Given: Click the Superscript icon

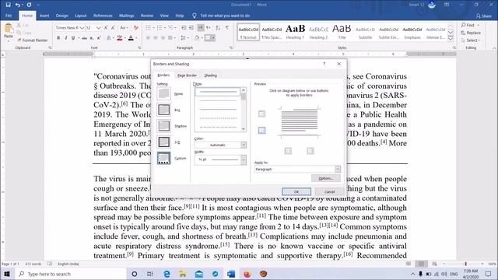Looking at the screenshot, I should point(99,38).
